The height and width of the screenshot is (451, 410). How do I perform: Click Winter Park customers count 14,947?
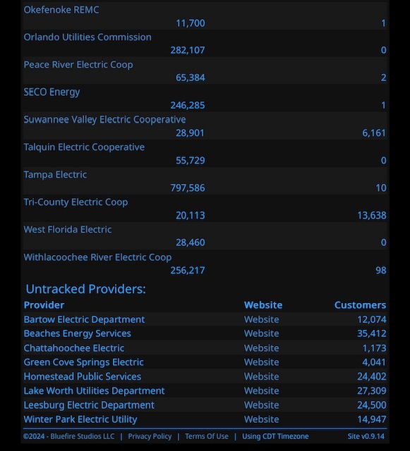tap(372, 419)
